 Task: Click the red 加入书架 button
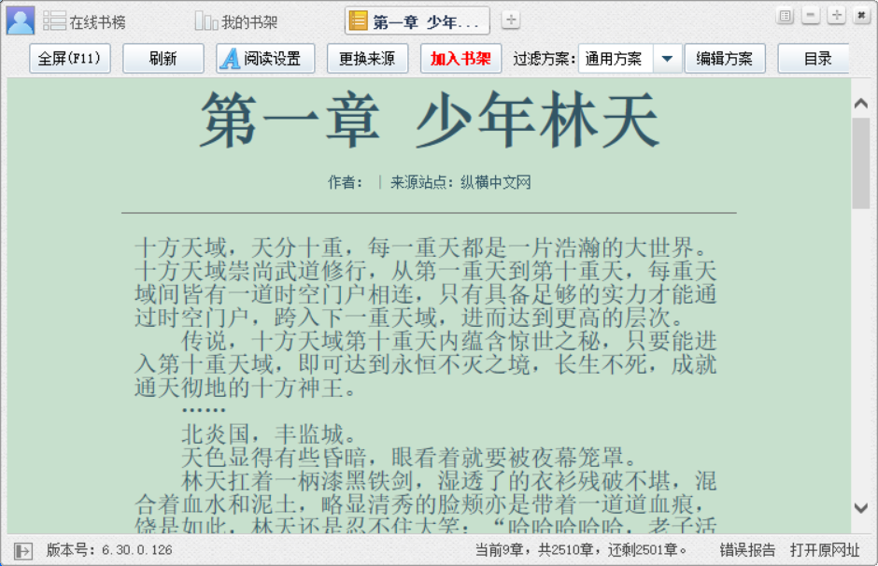[x=460, y=58]
